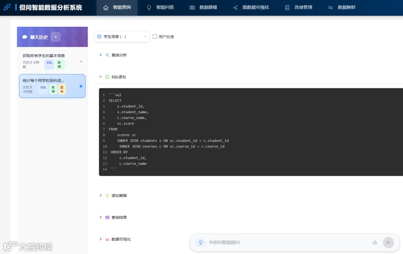Click the chat bubble icon in 聊天历史
Image resolution: width=403 pixels, height=254 pixels.
(x=25, y=37)
